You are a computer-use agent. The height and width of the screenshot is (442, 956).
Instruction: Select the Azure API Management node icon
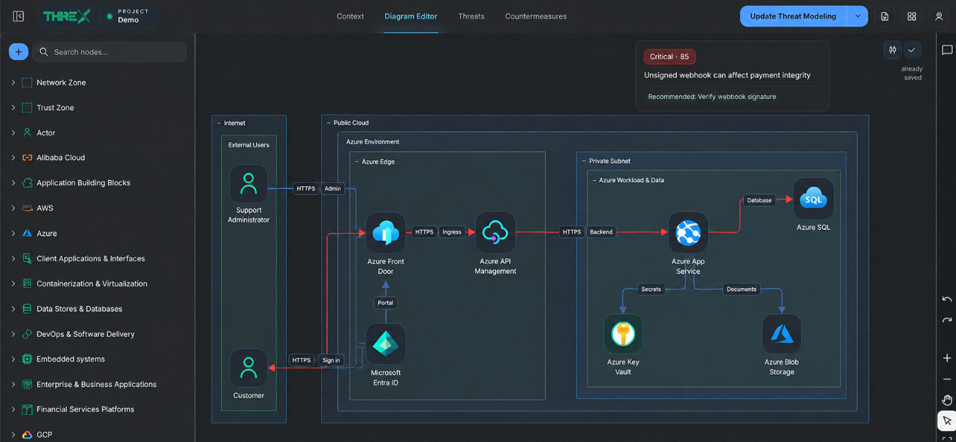point(495,233)
